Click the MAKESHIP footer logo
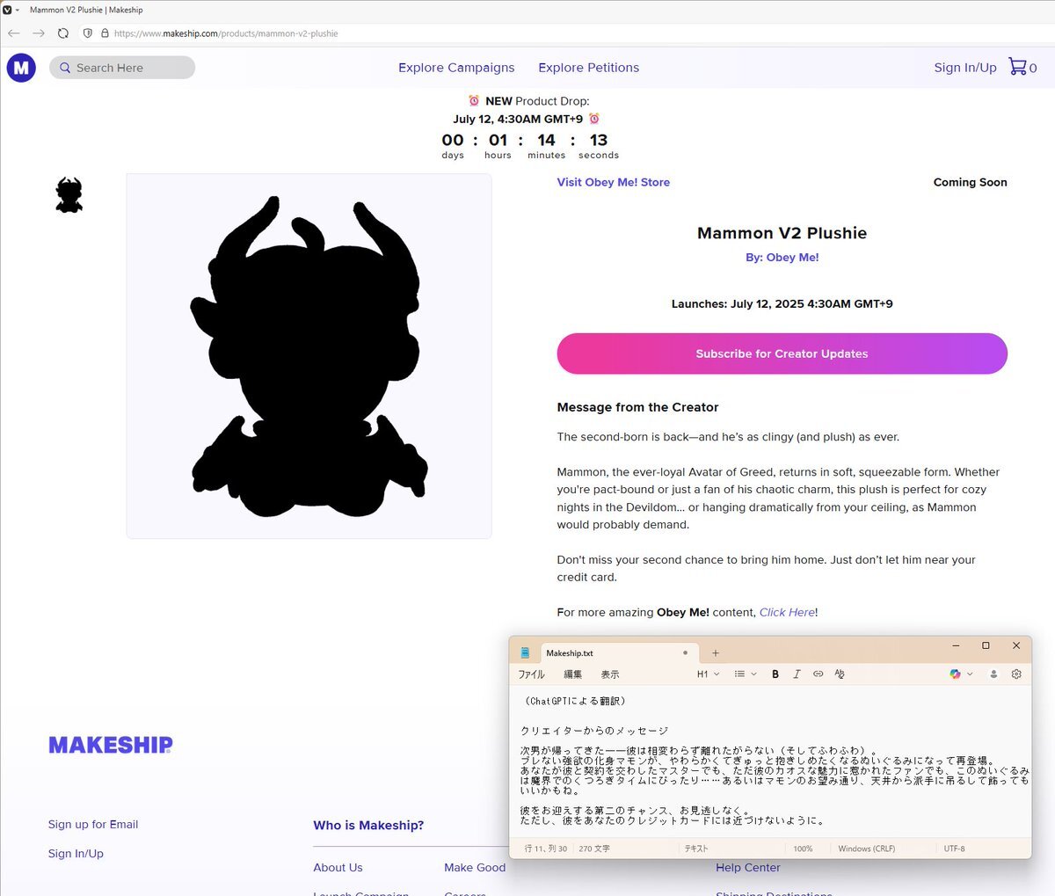The width and height of the screenshot is (1055, 896). pyautogui.click(x=111, y=746)
